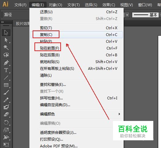
Task: Expand 编辑颜色 submenu arrow
Action: 119,114
